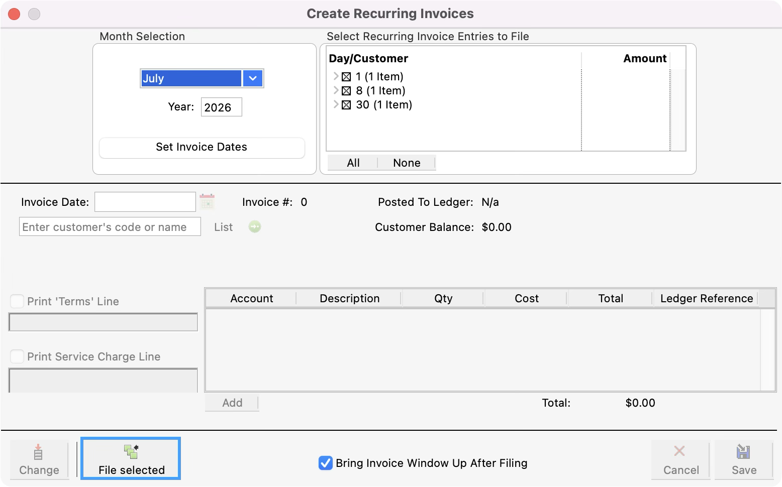Click Add line item button
Viewport: 782px width, 487px height.
pos(232,403)
